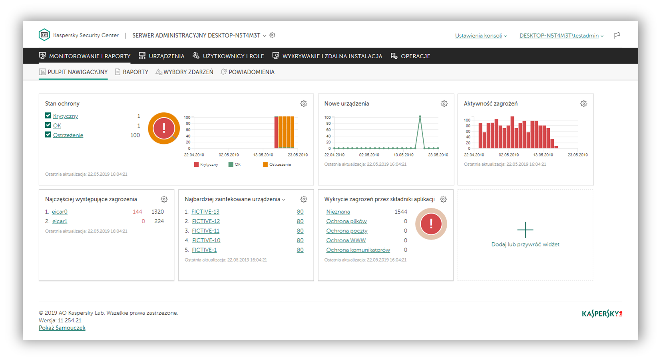Open the eicar0 threat link

pos(60,212)
